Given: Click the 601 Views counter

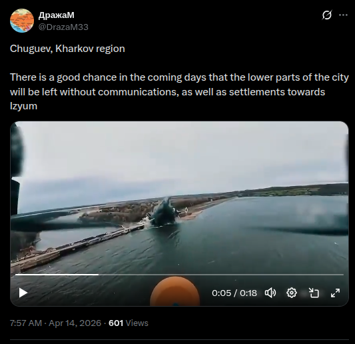Looking at the screenshot, I should click(x=129, y=323).
